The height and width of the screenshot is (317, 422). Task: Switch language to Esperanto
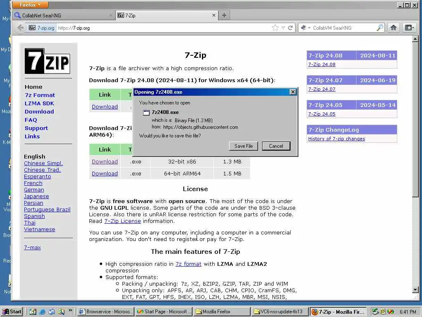click(38, 177)
